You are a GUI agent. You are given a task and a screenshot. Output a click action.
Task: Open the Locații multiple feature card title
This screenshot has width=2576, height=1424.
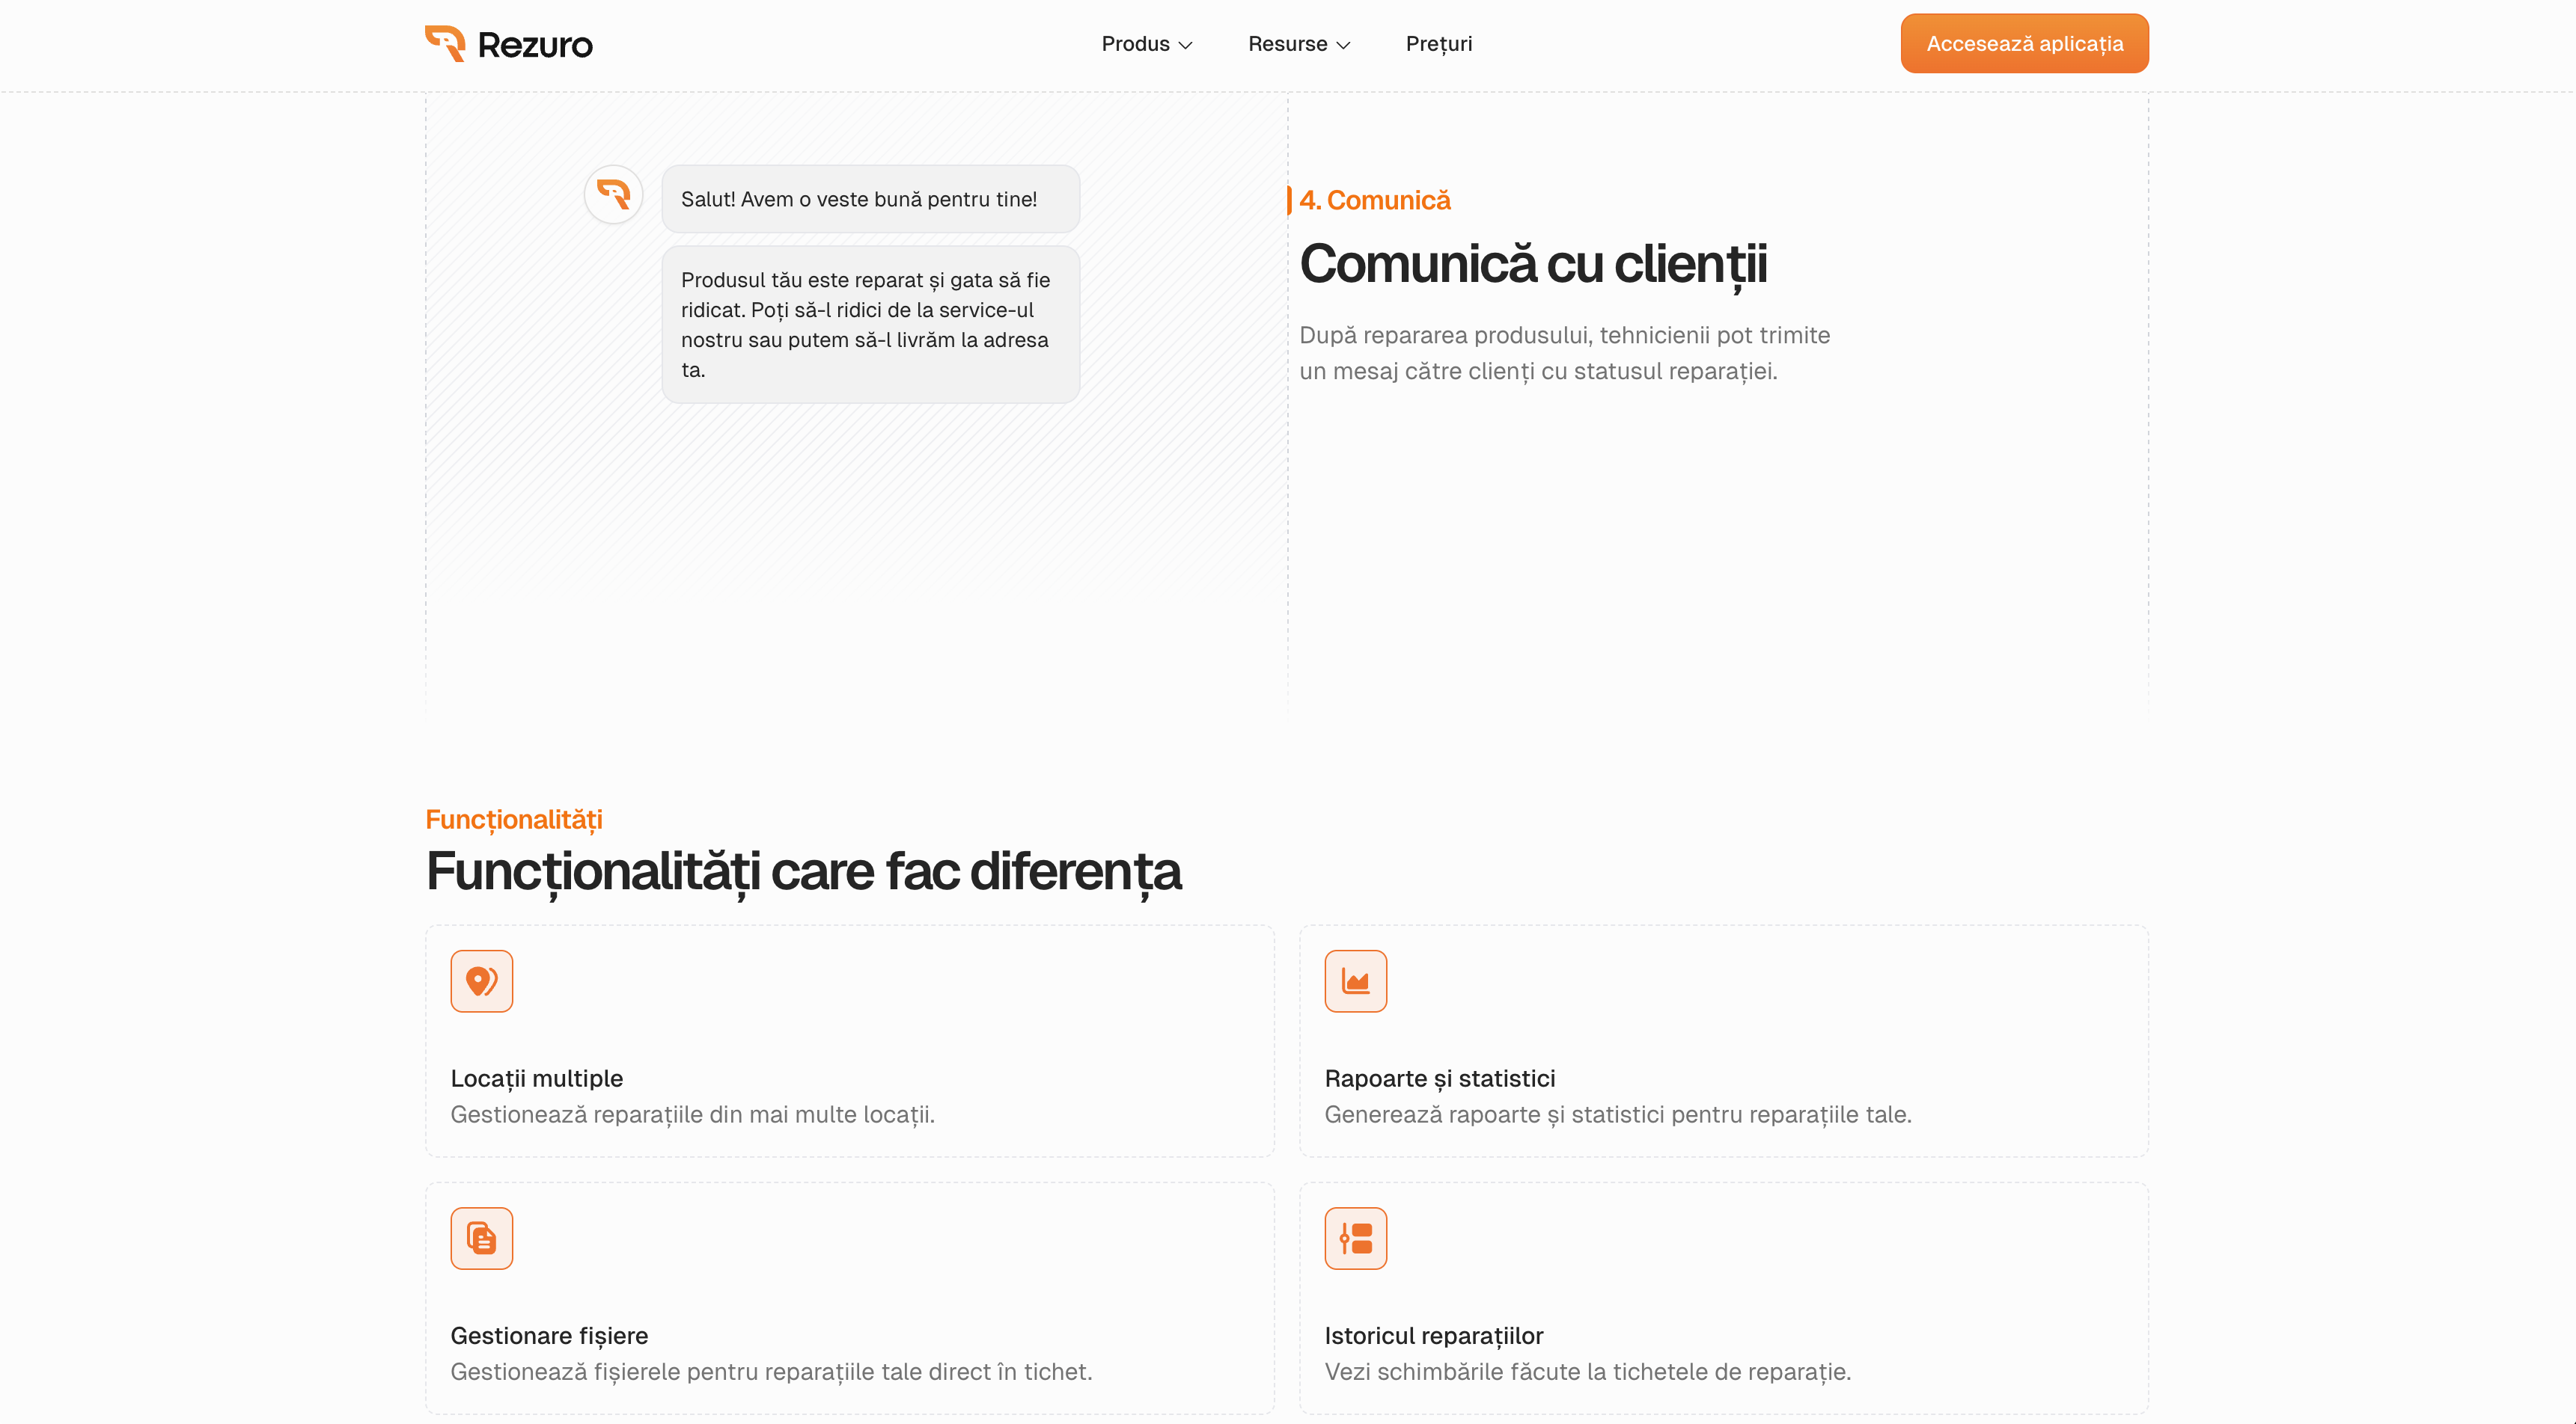pyautogui.click(x=536, y=1078)
